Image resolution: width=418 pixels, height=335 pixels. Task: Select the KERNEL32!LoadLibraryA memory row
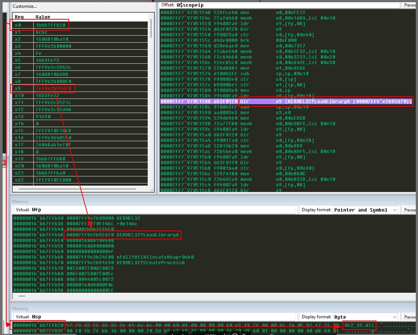pyautogui.click(x=96, y=235)
